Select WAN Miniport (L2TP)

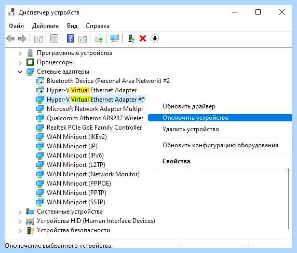76,165
